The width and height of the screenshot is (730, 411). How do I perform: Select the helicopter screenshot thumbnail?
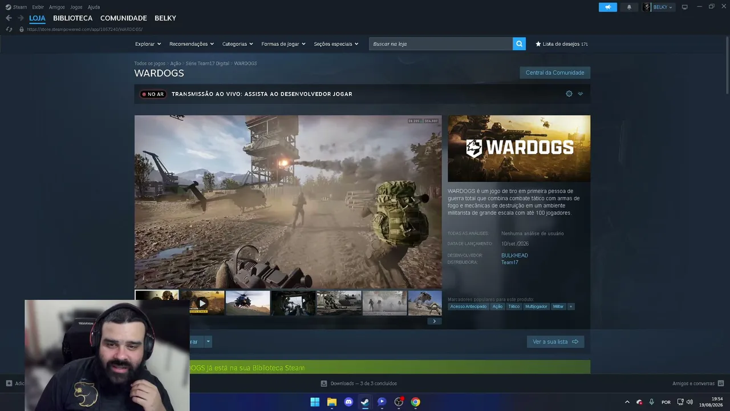(248, 303)
